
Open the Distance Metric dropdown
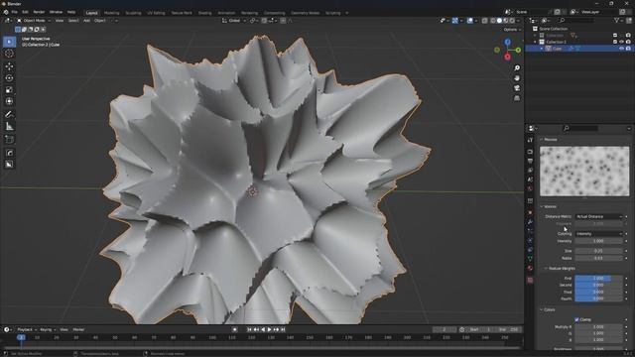[598, 216]
